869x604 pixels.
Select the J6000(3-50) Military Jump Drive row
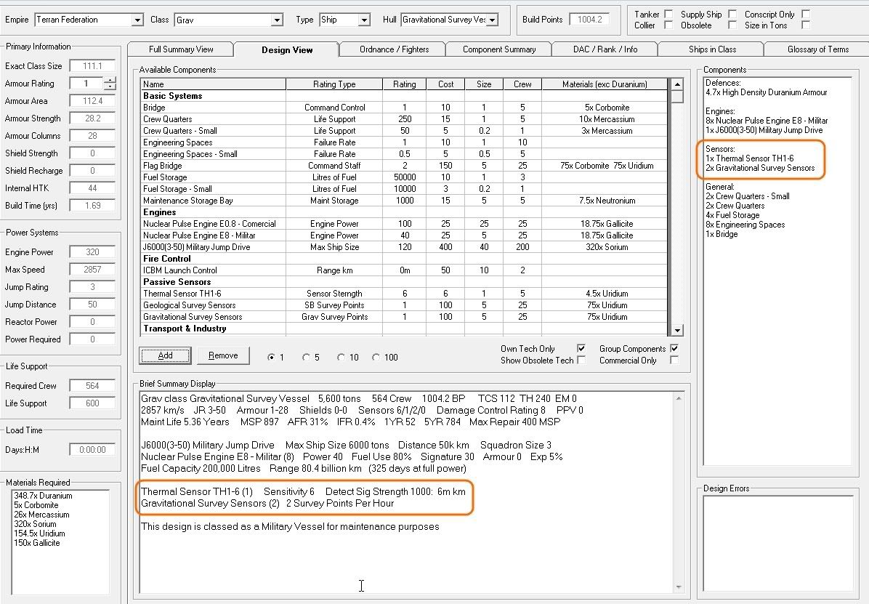405,247
